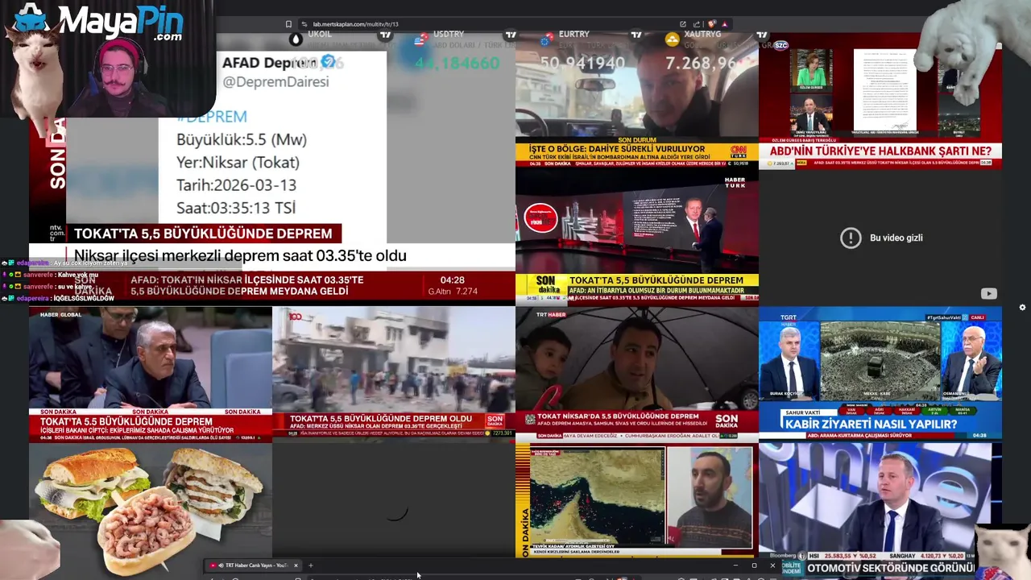1031x580 pixels.
Task: Click chat message 'Kahve yok mu'
Action: coord(78,275)
